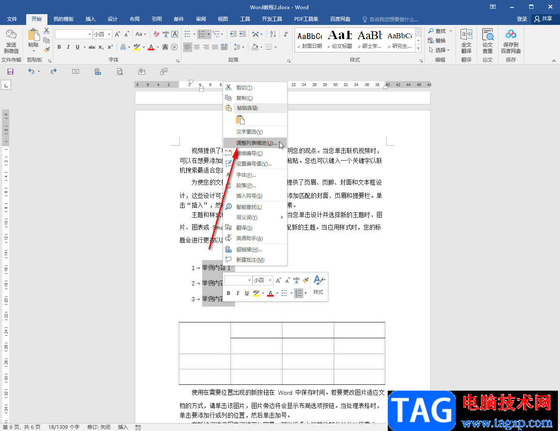Image resolution: width=560 pixels, height=431 pixels.
Task: Open the mini toolbar font size dropdown
Action: pos(270,280)
